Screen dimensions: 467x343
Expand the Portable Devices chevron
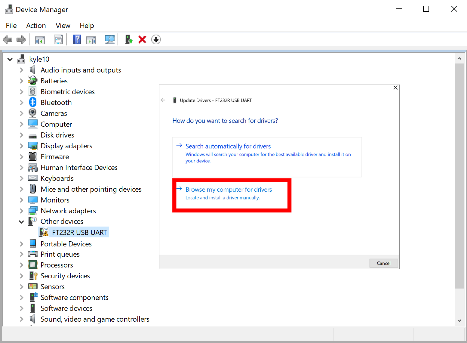(x=21, y=244)
